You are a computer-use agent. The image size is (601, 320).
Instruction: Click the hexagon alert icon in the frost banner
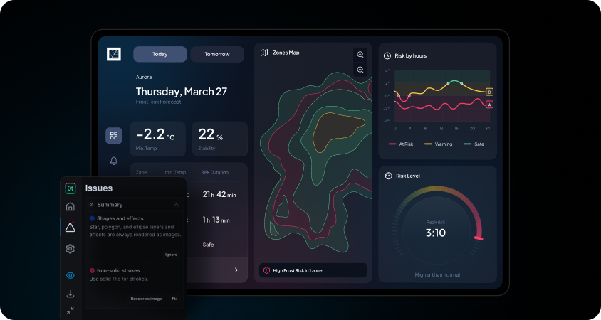coord(267,270)
